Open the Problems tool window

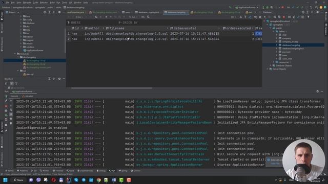point(22,171)
